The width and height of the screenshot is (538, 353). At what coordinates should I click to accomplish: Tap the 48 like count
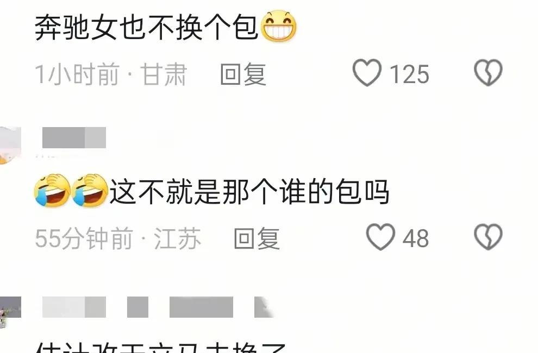[416, 238]
